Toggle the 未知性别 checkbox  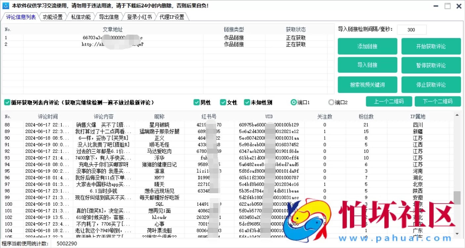click(x=247, y=102)
